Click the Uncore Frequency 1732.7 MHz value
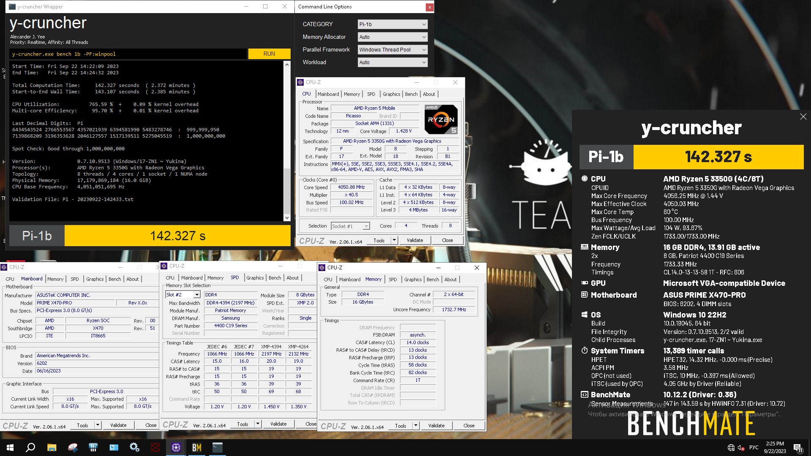811x456 pixels. (x=454, y=309)
